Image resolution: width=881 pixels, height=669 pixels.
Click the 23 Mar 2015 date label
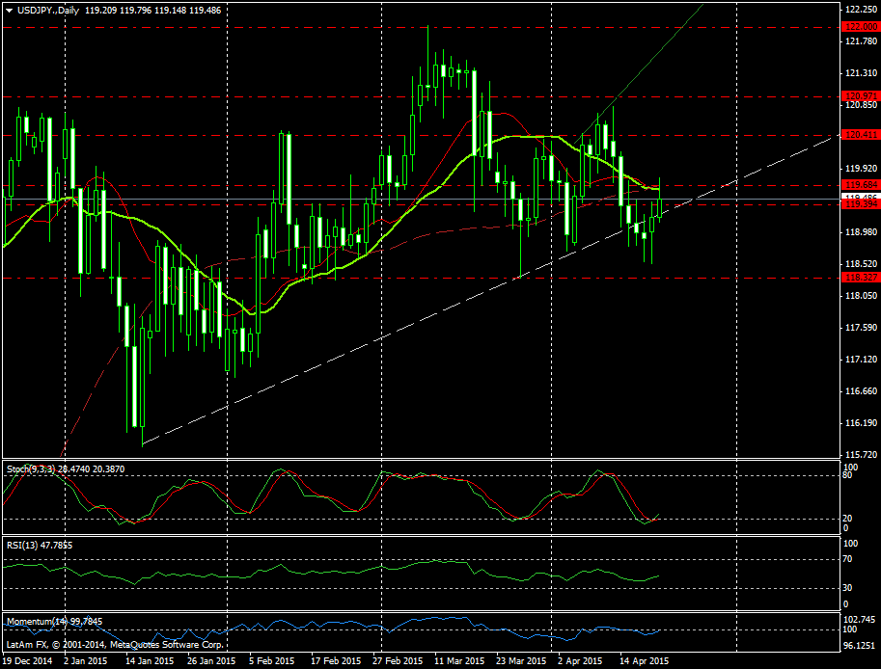tap(521, 661)
